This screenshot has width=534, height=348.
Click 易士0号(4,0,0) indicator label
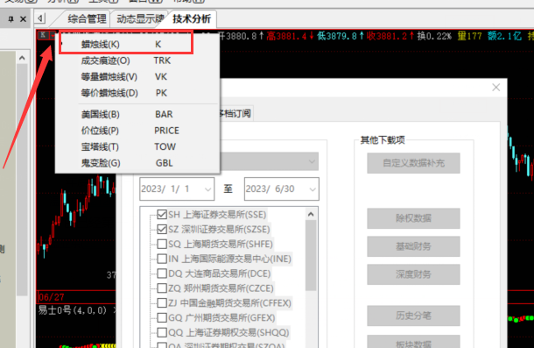click(72, 310)
